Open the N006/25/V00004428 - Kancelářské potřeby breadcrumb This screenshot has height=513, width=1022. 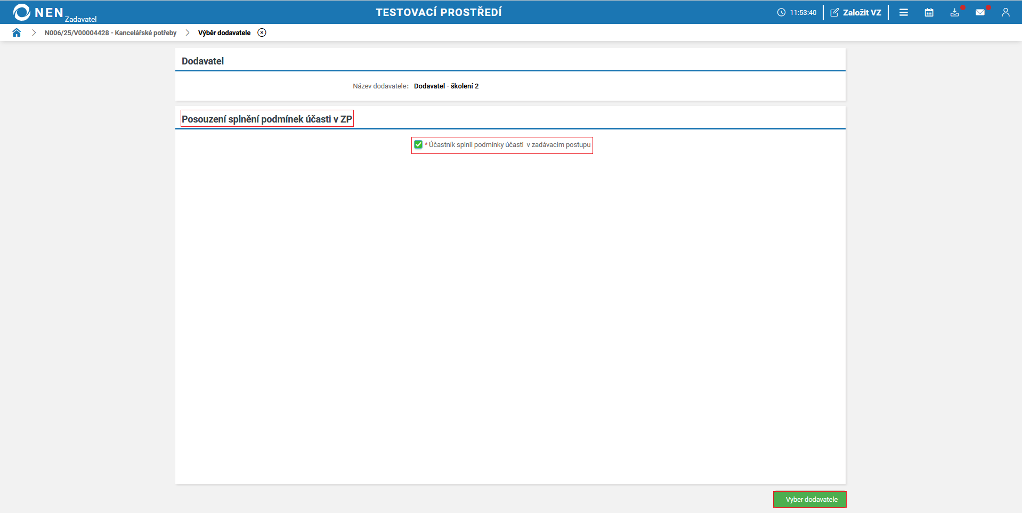click(x=110, y=32)
